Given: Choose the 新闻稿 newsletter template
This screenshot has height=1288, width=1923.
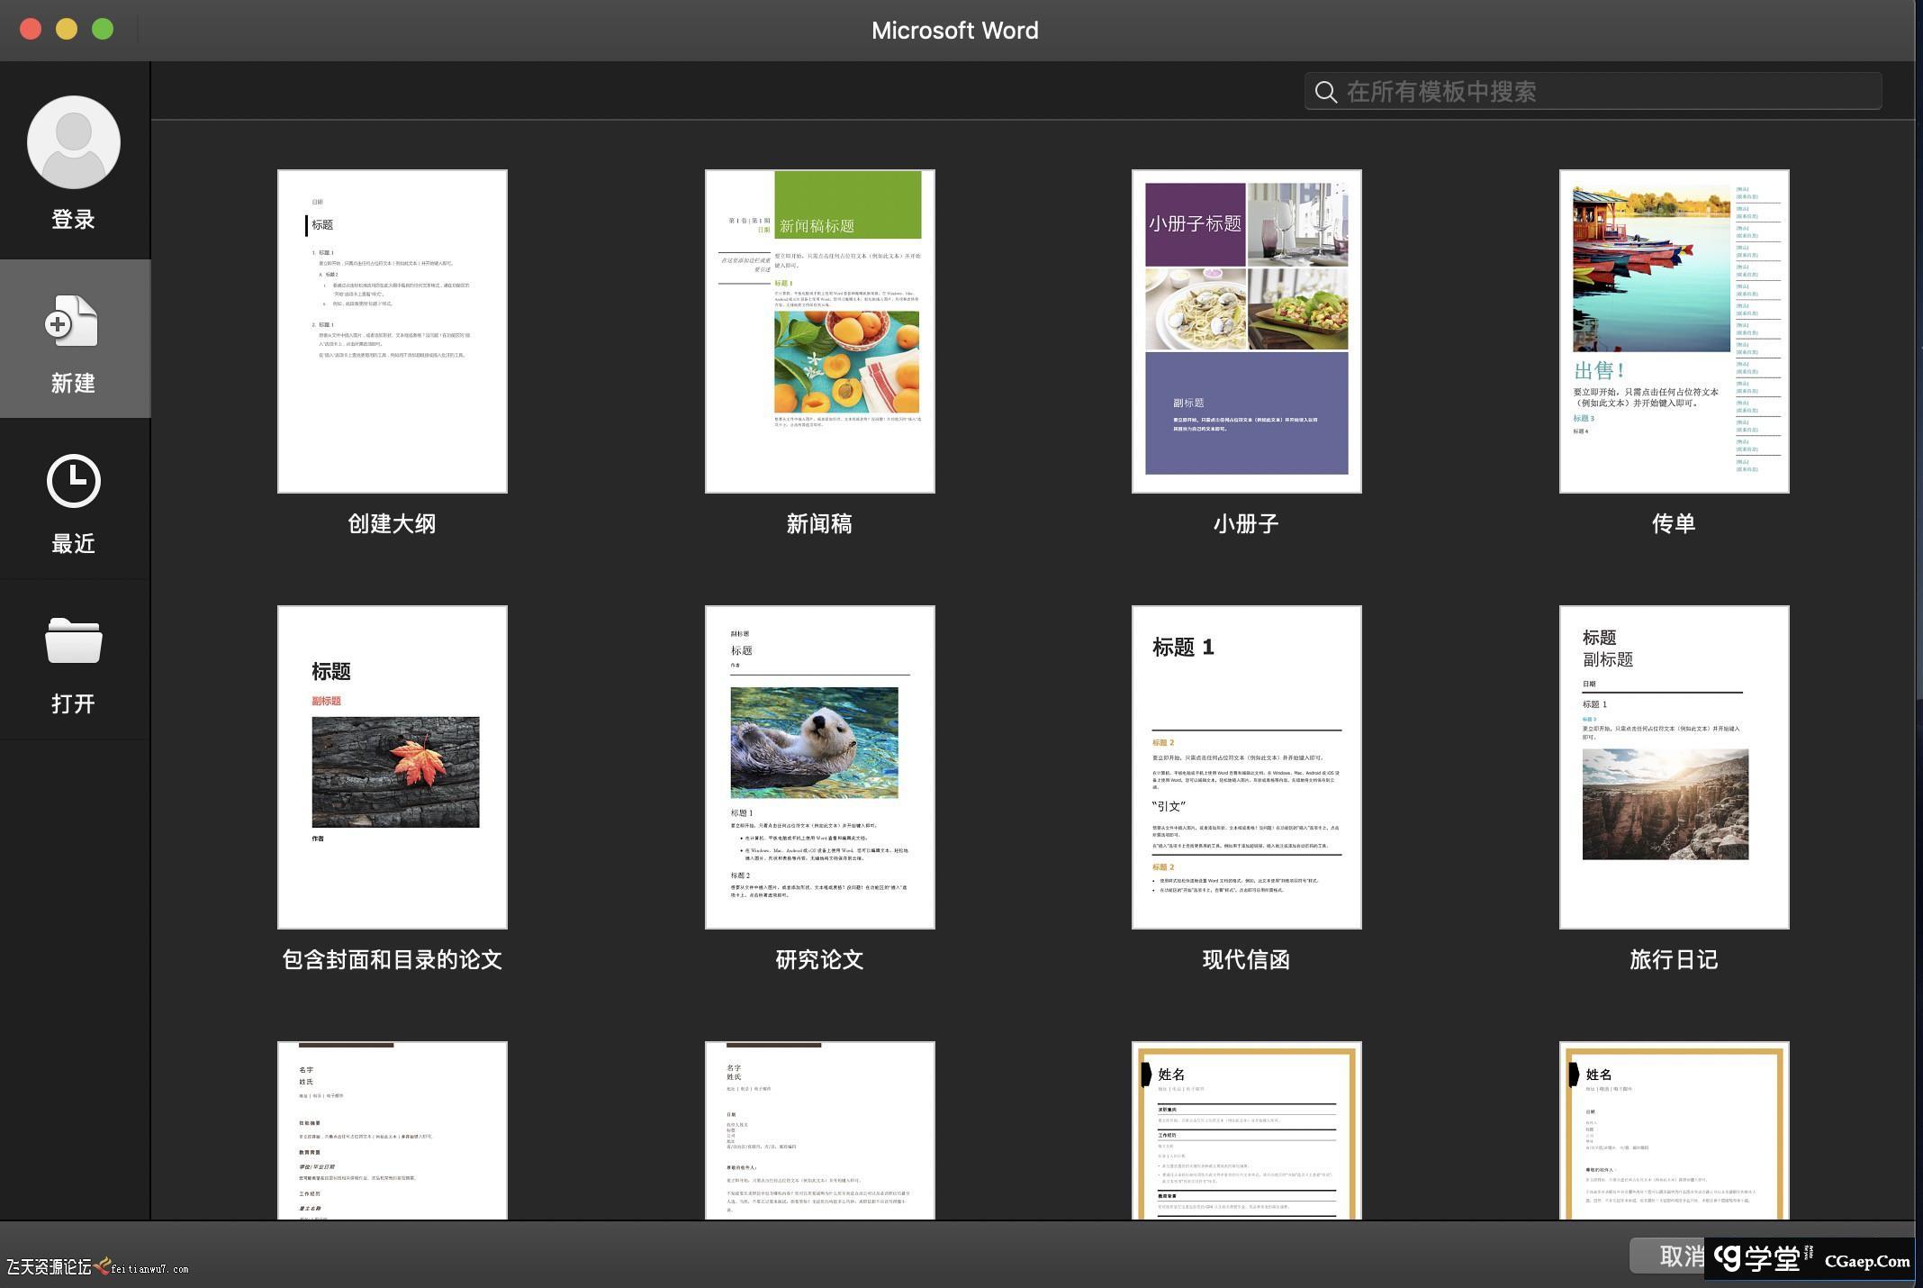Looking at the screenshot, I should click(819, 331).
